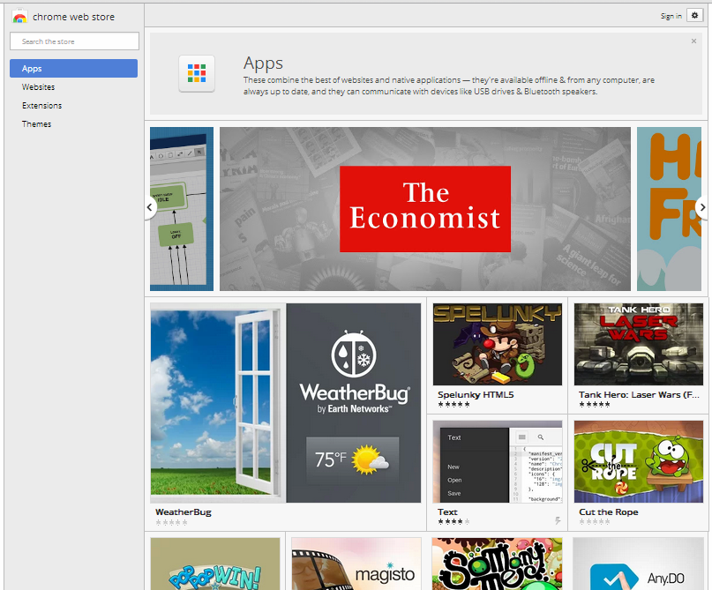The height and width of the screenshot is (590, 712).
Task: Click the Tank Hero: Laser Wars title
Action: 640,395
